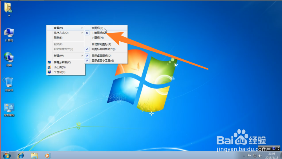Viewport: 282px width, 159px height.
Task: Click the language bar keyboard icon
Action: tap(269, 148)
